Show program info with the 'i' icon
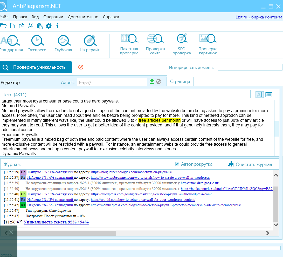 coord(57,26)
